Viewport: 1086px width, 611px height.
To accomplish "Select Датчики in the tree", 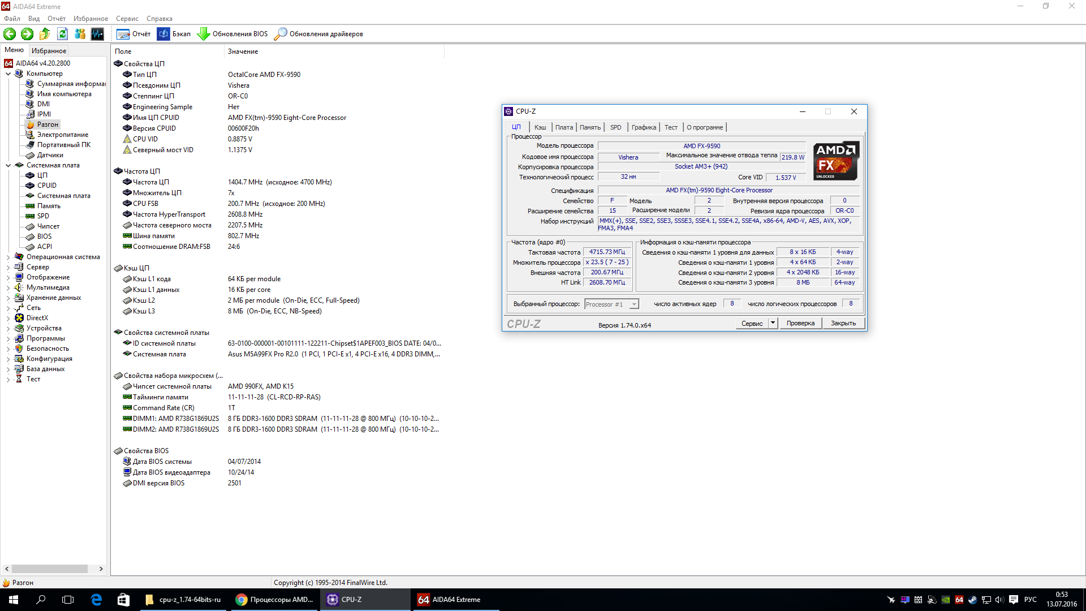I will (50, 155).
